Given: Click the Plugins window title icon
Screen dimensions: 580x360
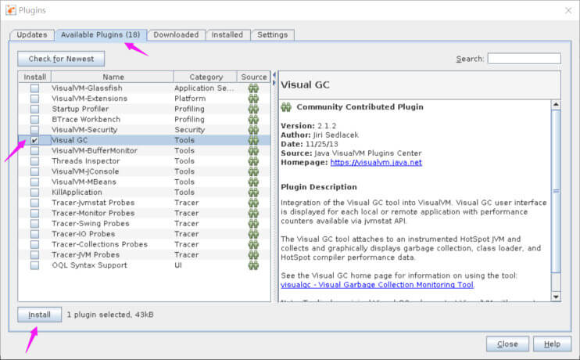Looking at the screenshot, I should (x=11, y=10).
